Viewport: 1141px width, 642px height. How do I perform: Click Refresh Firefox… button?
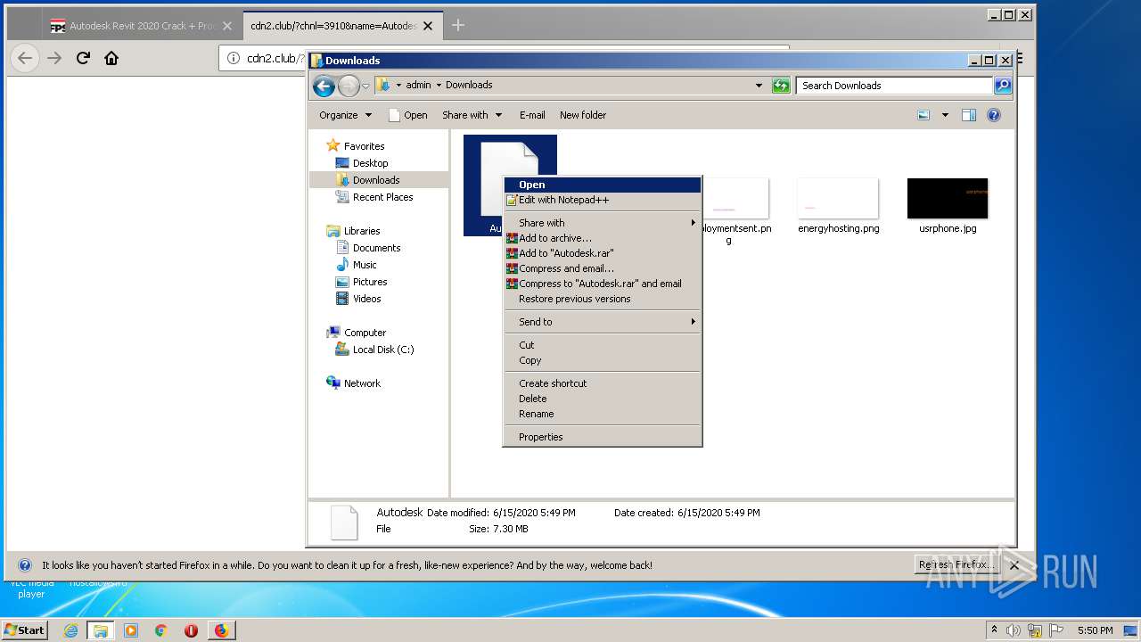[x=956, y=564]
